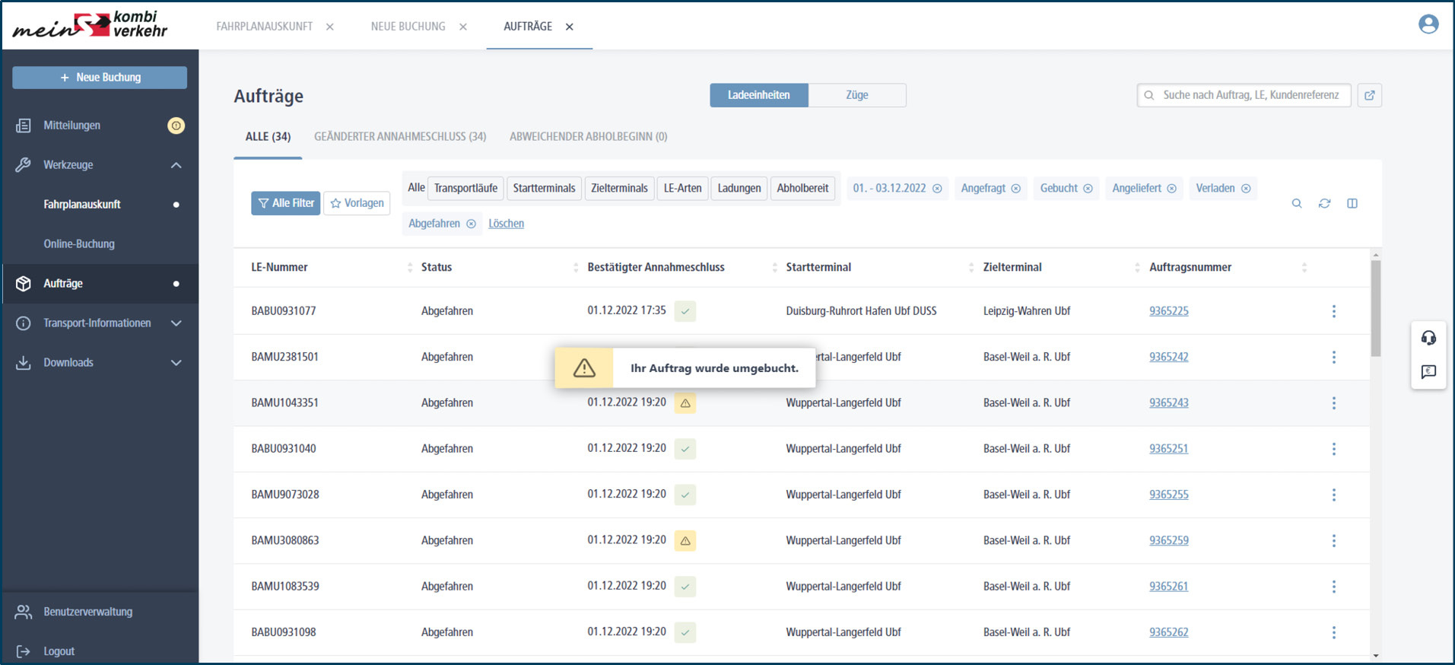Click warning icon in BAMU3080863 row
Screen dimensions: 1455x665
coord(685,541)
